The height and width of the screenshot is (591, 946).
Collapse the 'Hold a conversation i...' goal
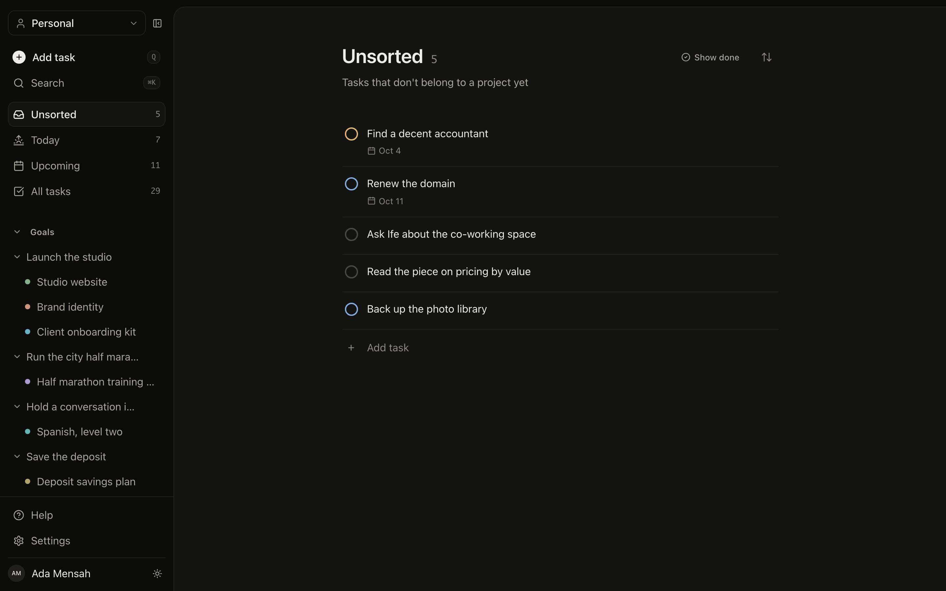pyautogui.click(x=17, y=406)
